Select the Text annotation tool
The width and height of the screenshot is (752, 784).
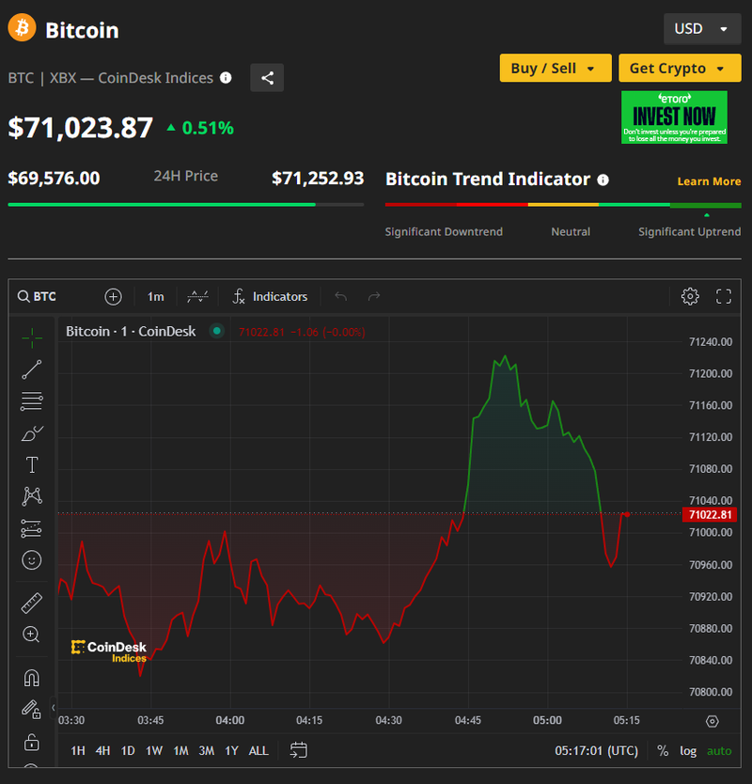pyautogui.click(x=31, y=465)
